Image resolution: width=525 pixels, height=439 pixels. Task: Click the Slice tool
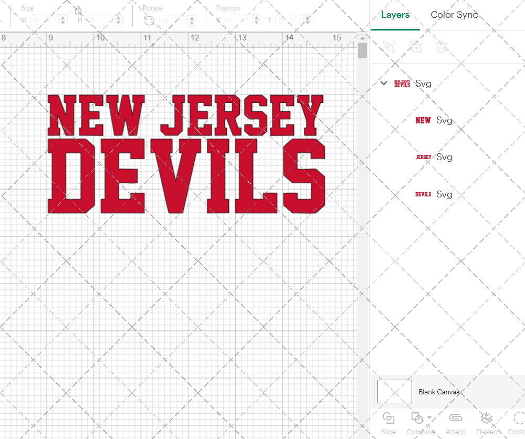(x=388, y=424)
